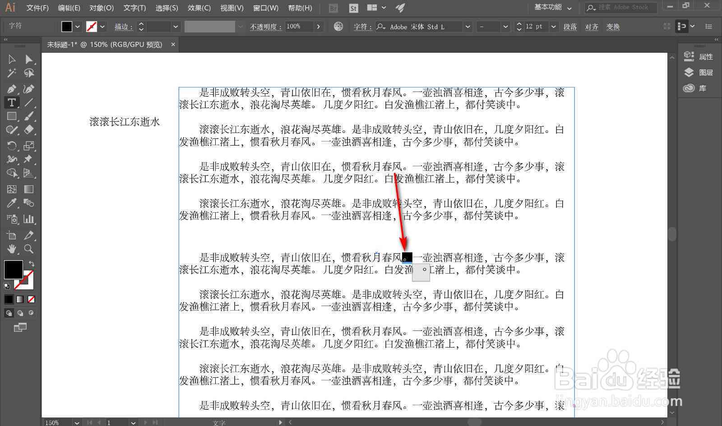Activate the Type tool
Viewport: 722px width, 426px height.
coord(12,102)
